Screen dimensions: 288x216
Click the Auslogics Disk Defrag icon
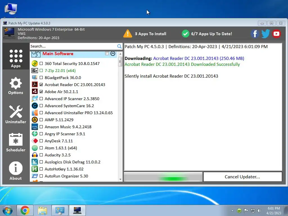(x=35, y=162)
